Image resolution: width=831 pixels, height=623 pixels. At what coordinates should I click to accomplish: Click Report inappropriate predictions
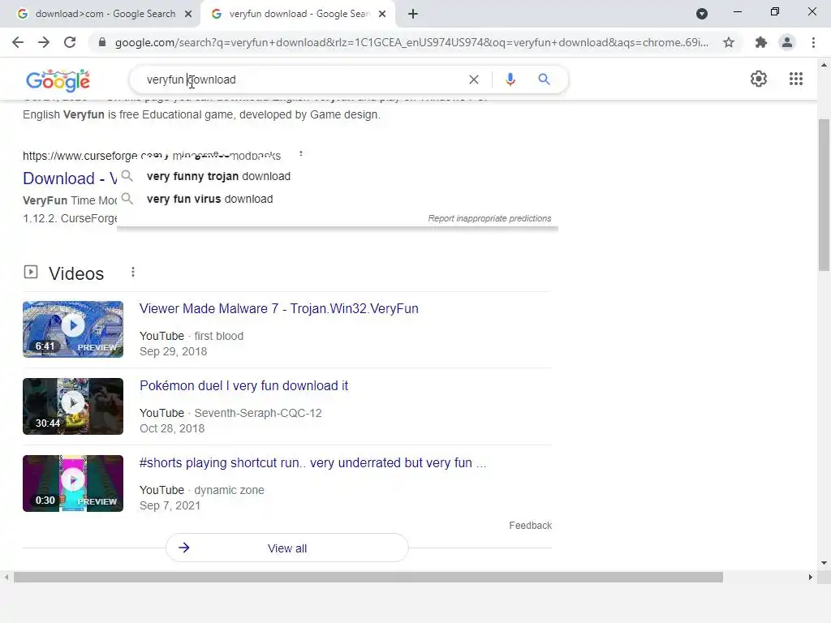489,218
